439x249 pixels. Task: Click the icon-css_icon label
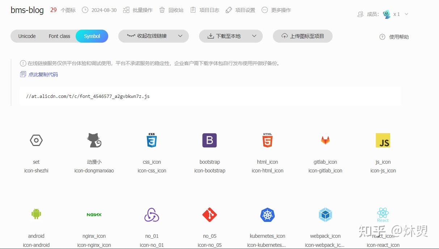coord(152,171)
